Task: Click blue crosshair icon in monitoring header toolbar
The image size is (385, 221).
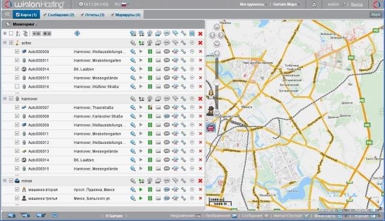Action: click(x=77, y=33)
